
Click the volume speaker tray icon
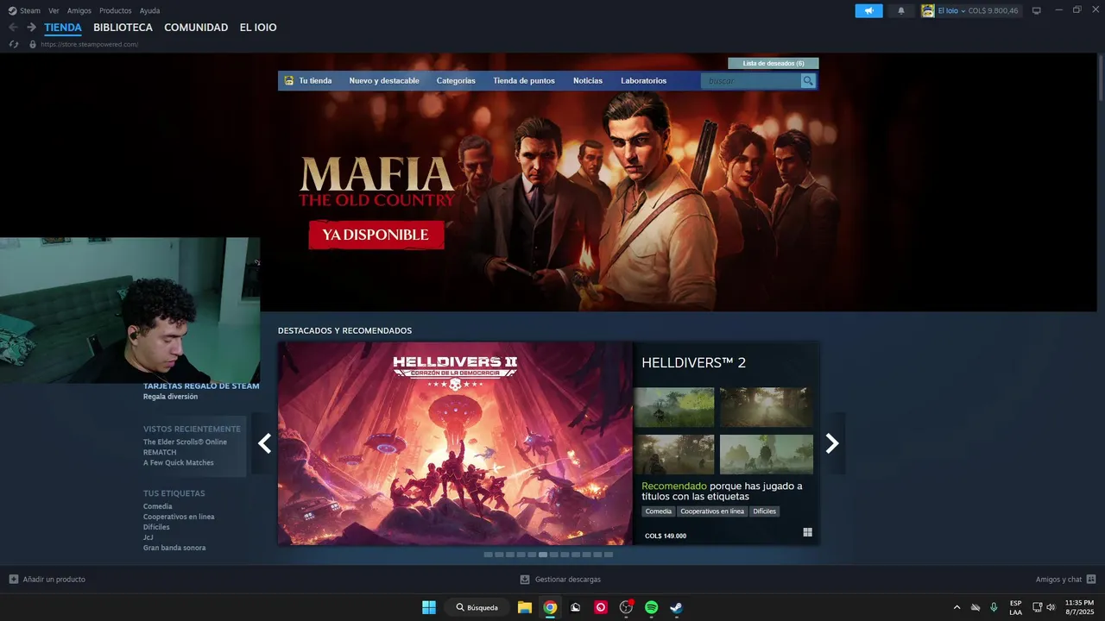[x=1051, y=607]
